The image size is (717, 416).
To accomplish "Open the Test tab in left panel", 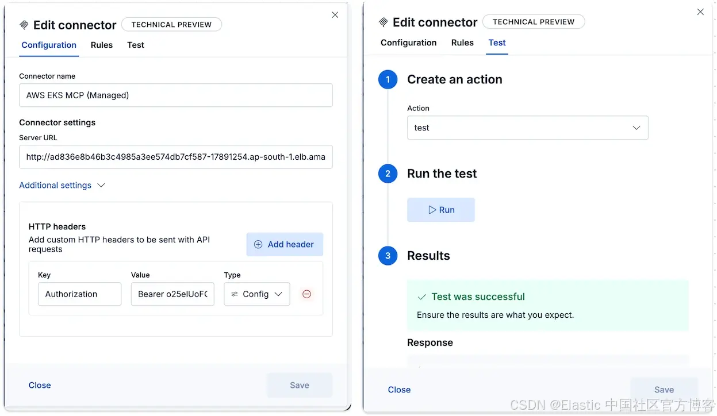I will (136, 45).
